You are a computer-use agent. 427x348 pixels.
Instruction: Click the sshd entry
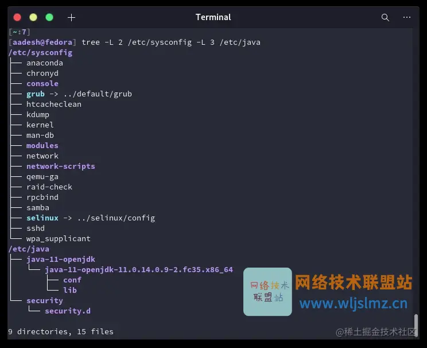coord(36,229)
